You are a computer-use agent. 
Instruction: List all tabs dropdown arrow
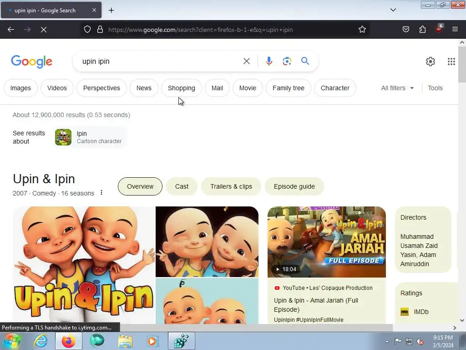point(393,10)
